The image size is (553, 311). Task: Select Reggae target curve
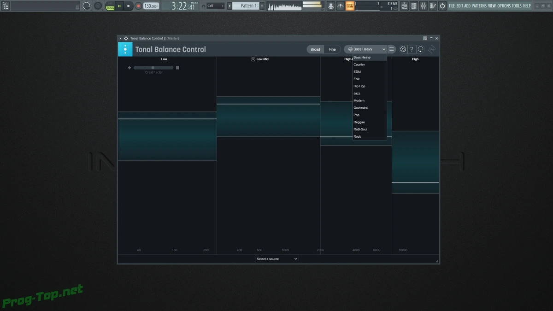(370, 122)
